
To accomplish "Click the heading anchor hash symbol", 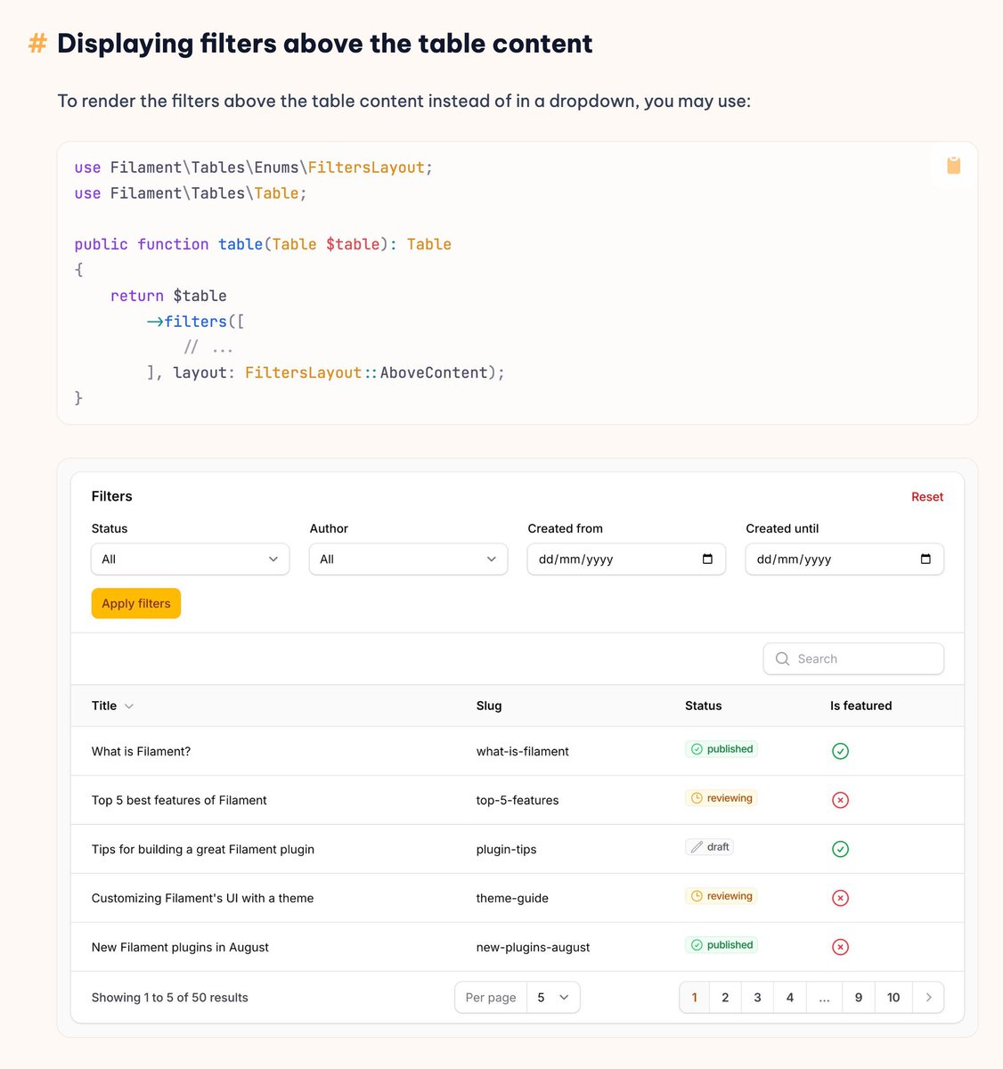I will point(37,43).
